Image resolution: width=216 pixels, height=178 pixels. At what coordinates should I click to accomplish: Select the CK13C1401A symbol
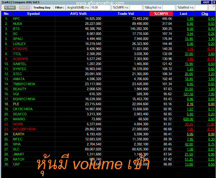[23, 109]
